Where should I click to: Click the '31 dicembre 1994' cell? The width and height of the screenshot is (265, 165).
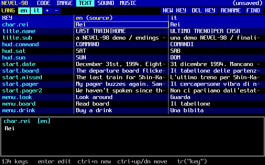click(217, 64)
